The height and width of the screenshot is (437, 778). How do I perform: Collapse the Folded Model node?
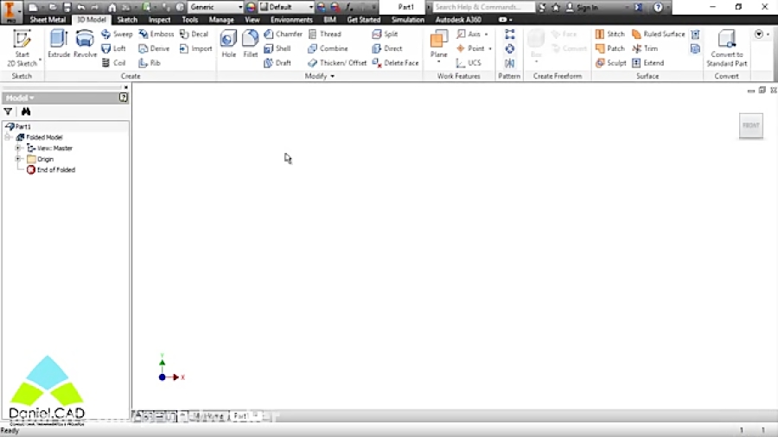pyautogui.click(x=8, y=137)
